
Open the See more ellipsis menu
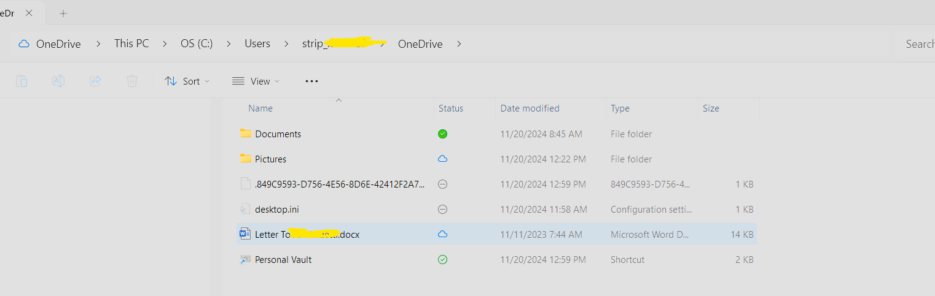311,81
